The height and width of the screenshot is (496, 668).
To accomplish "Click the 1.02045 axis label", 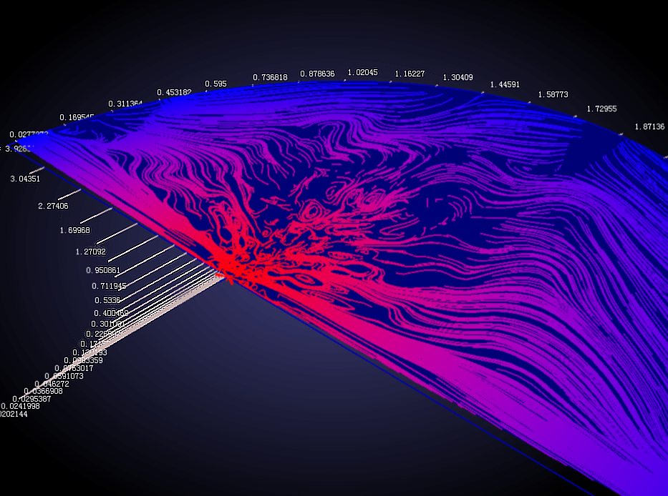I will pyautogui.click(x=362, y=73).
